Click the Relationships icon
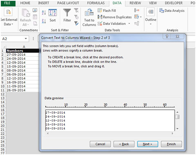The height and width of the screenshot is (155, 196). [x=137, y=23]
